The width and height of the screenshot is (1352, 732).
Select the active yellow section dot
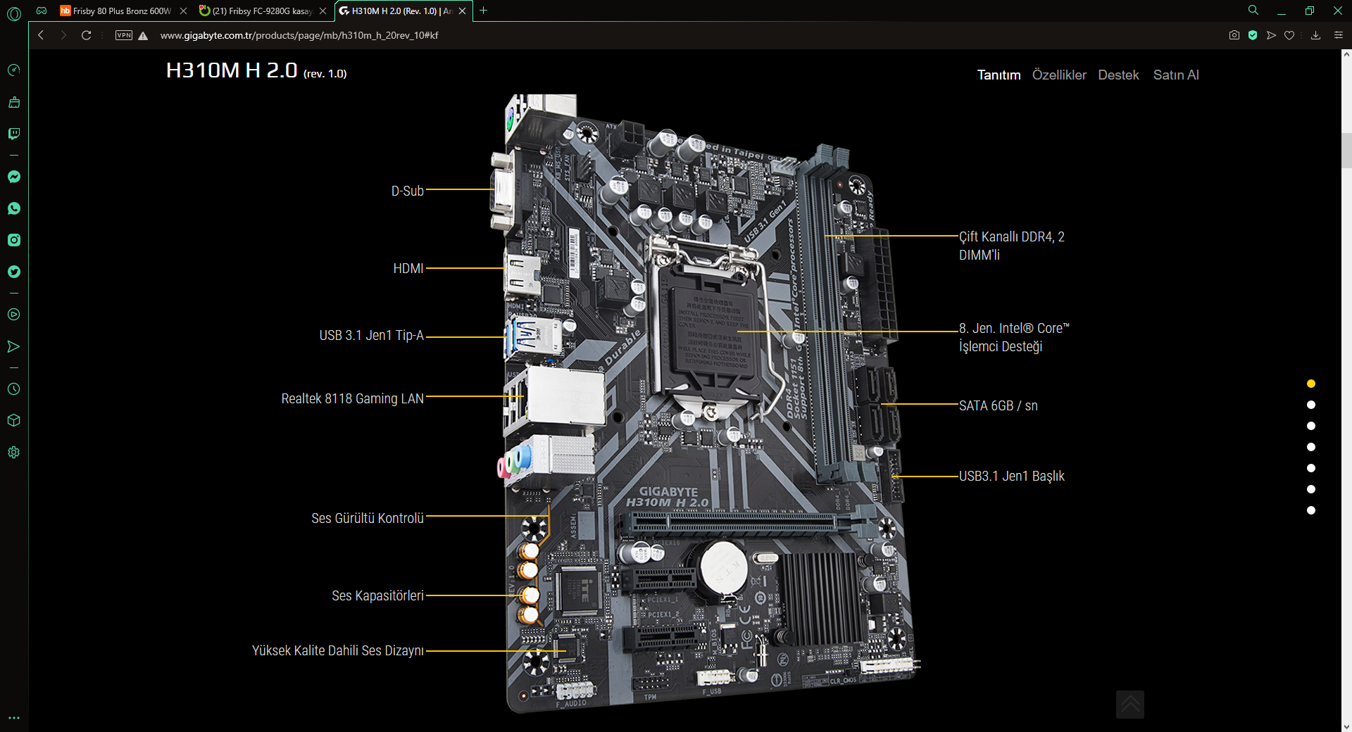point(1311,384)
